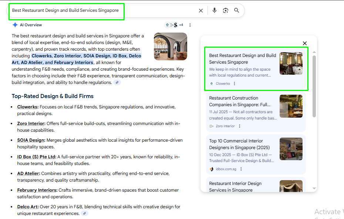Image resolution: width=344 pixels, height=219 pixels.
Task: Click inside the Google search text field
Action: pos(100,11)
